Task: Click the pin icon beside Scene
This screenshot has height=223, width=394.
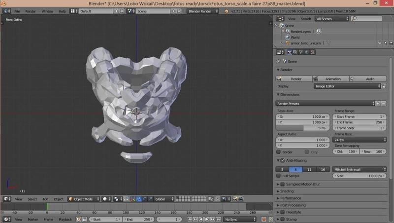Action: (x=278, y=62)
